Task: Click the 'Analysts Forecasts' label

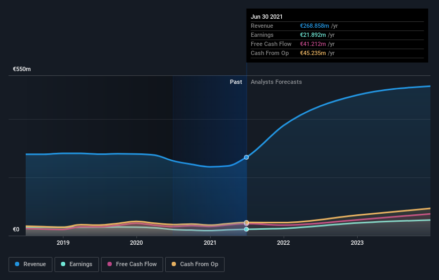Action: [x=276, y=82]
